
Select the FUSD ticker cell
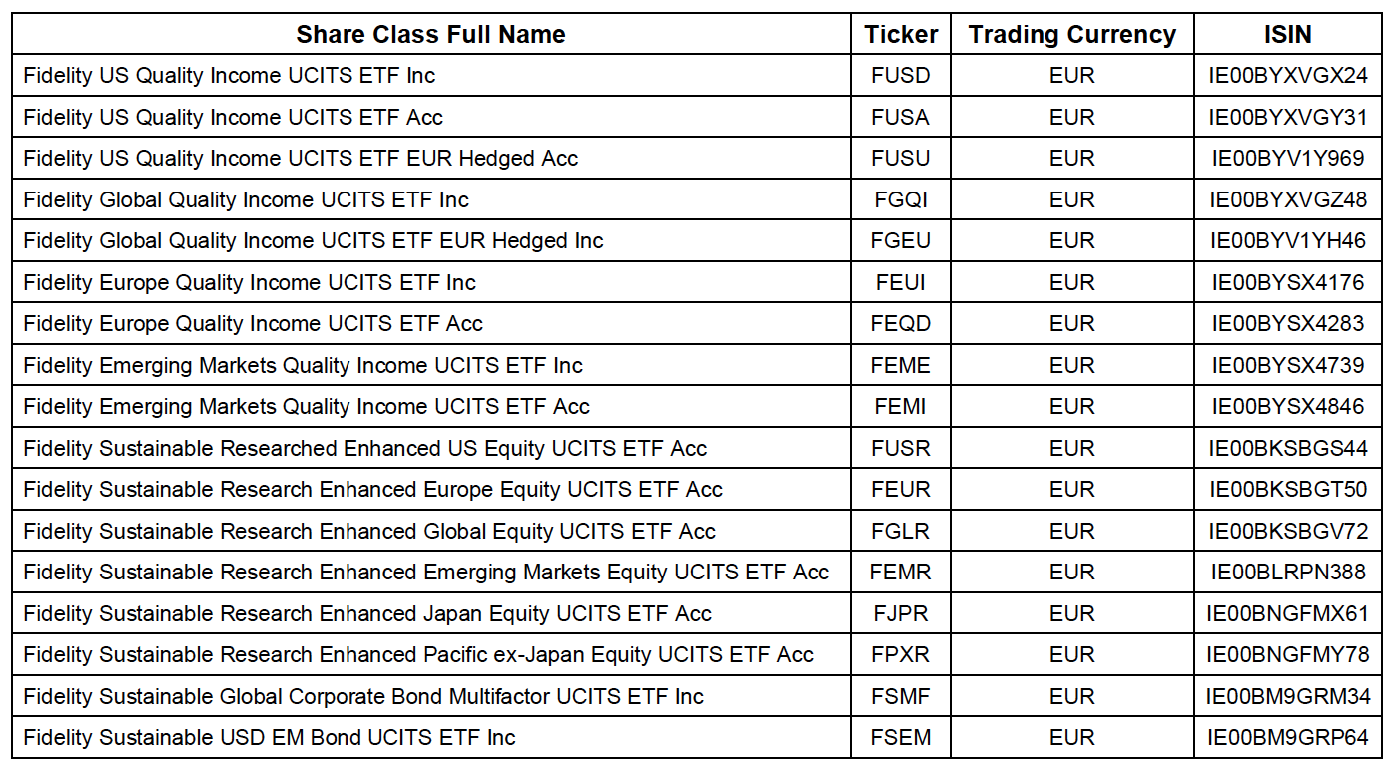pos(901,76)
